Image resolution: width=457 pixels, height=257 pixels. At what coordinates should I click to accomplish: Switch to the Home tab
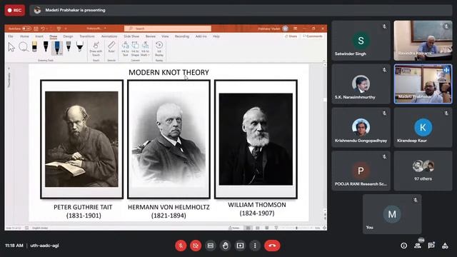pos(24,36)
